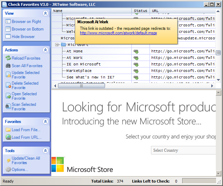Click the Scan Selected Favorite icon

[x=8, y=106]
